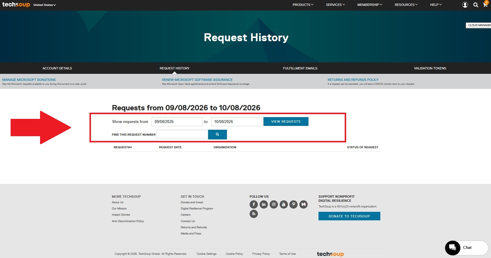Screen dimensions: 491x258
Task: Open the Privacy Policy footer link
Action: click(261, 254)
